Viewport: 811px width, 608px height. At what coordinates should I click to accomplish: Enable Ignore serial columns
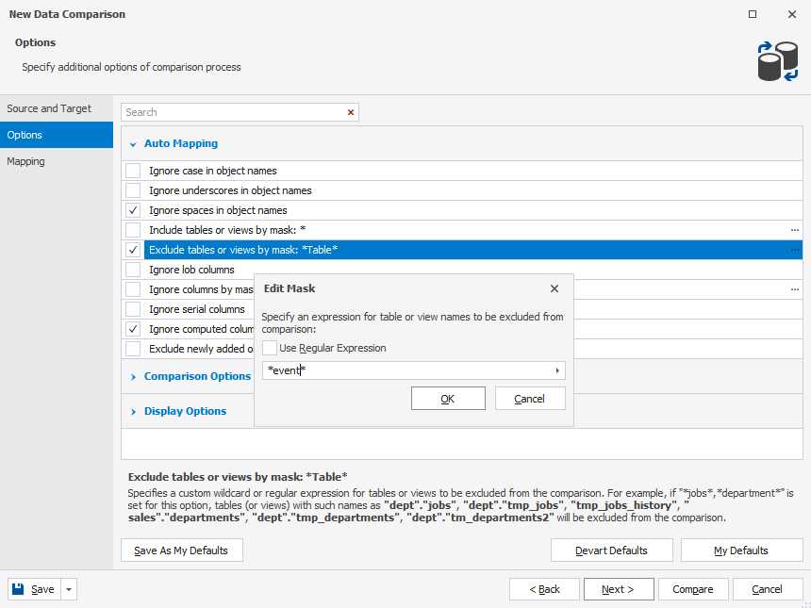[133, 309]
